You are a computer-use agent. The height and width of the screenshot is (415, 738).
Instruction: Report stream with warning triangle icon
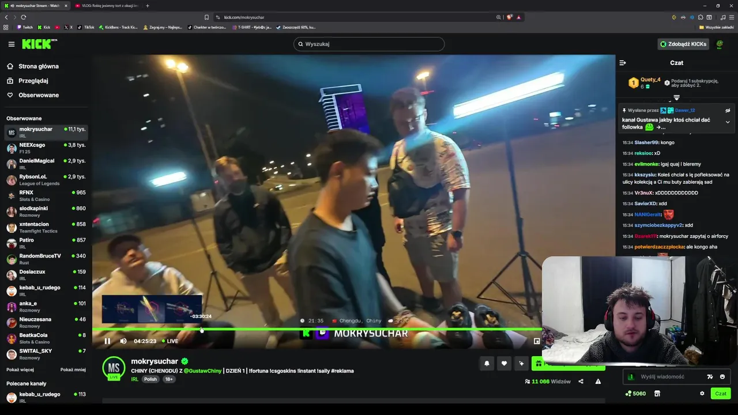(598, 382)
